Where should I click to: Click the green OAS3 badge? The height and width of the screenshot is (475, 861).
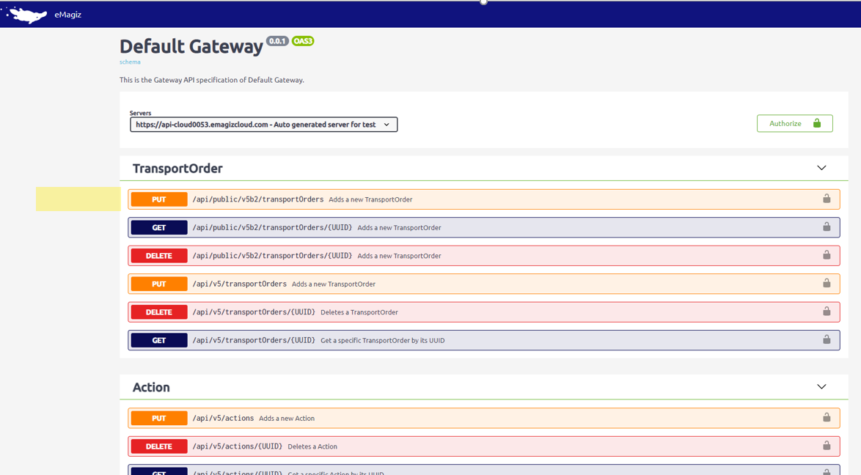pos(302,41)
